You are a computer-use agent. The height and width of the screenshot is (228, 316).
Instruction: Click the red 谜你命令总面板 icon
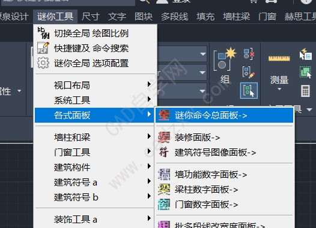[x=164, y=115]
